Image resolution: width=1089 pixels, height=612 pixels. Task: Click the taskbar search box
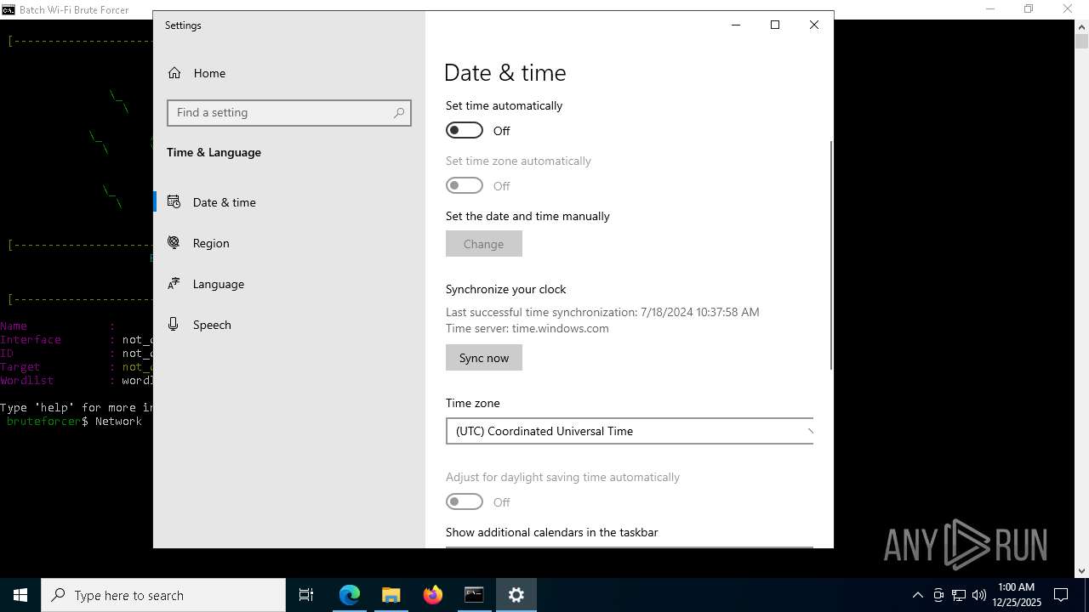tap(163, 595)
